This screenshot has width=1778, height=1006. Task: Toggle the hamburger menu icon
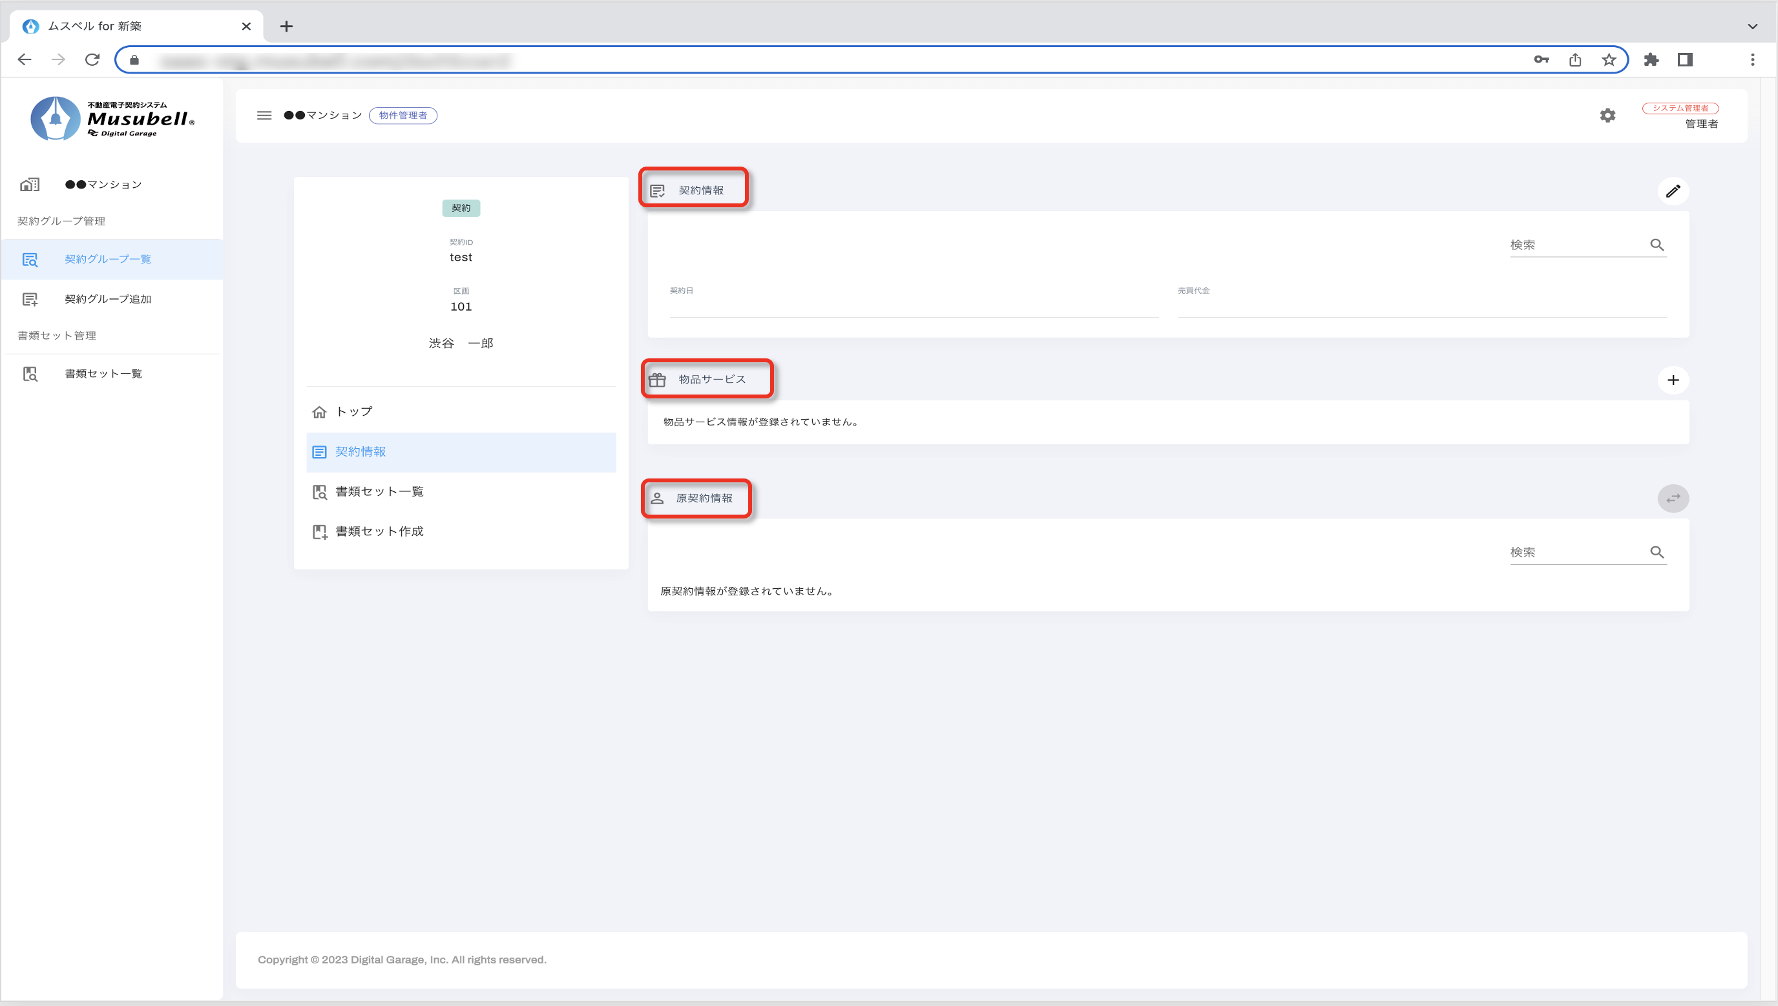[264, 116]
